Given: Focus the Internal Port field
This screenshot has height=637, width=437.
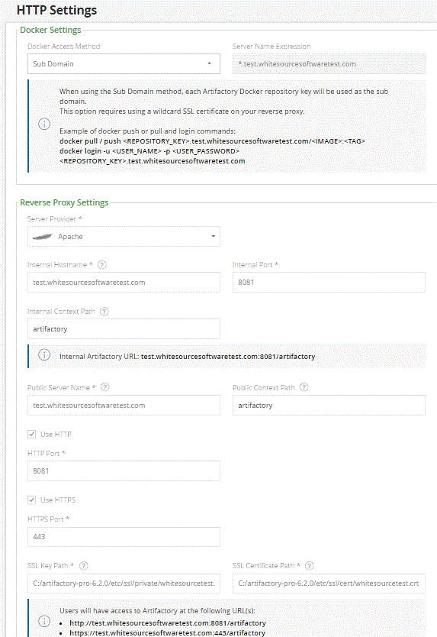Looking at the screenshot, I should coord(329,283).
